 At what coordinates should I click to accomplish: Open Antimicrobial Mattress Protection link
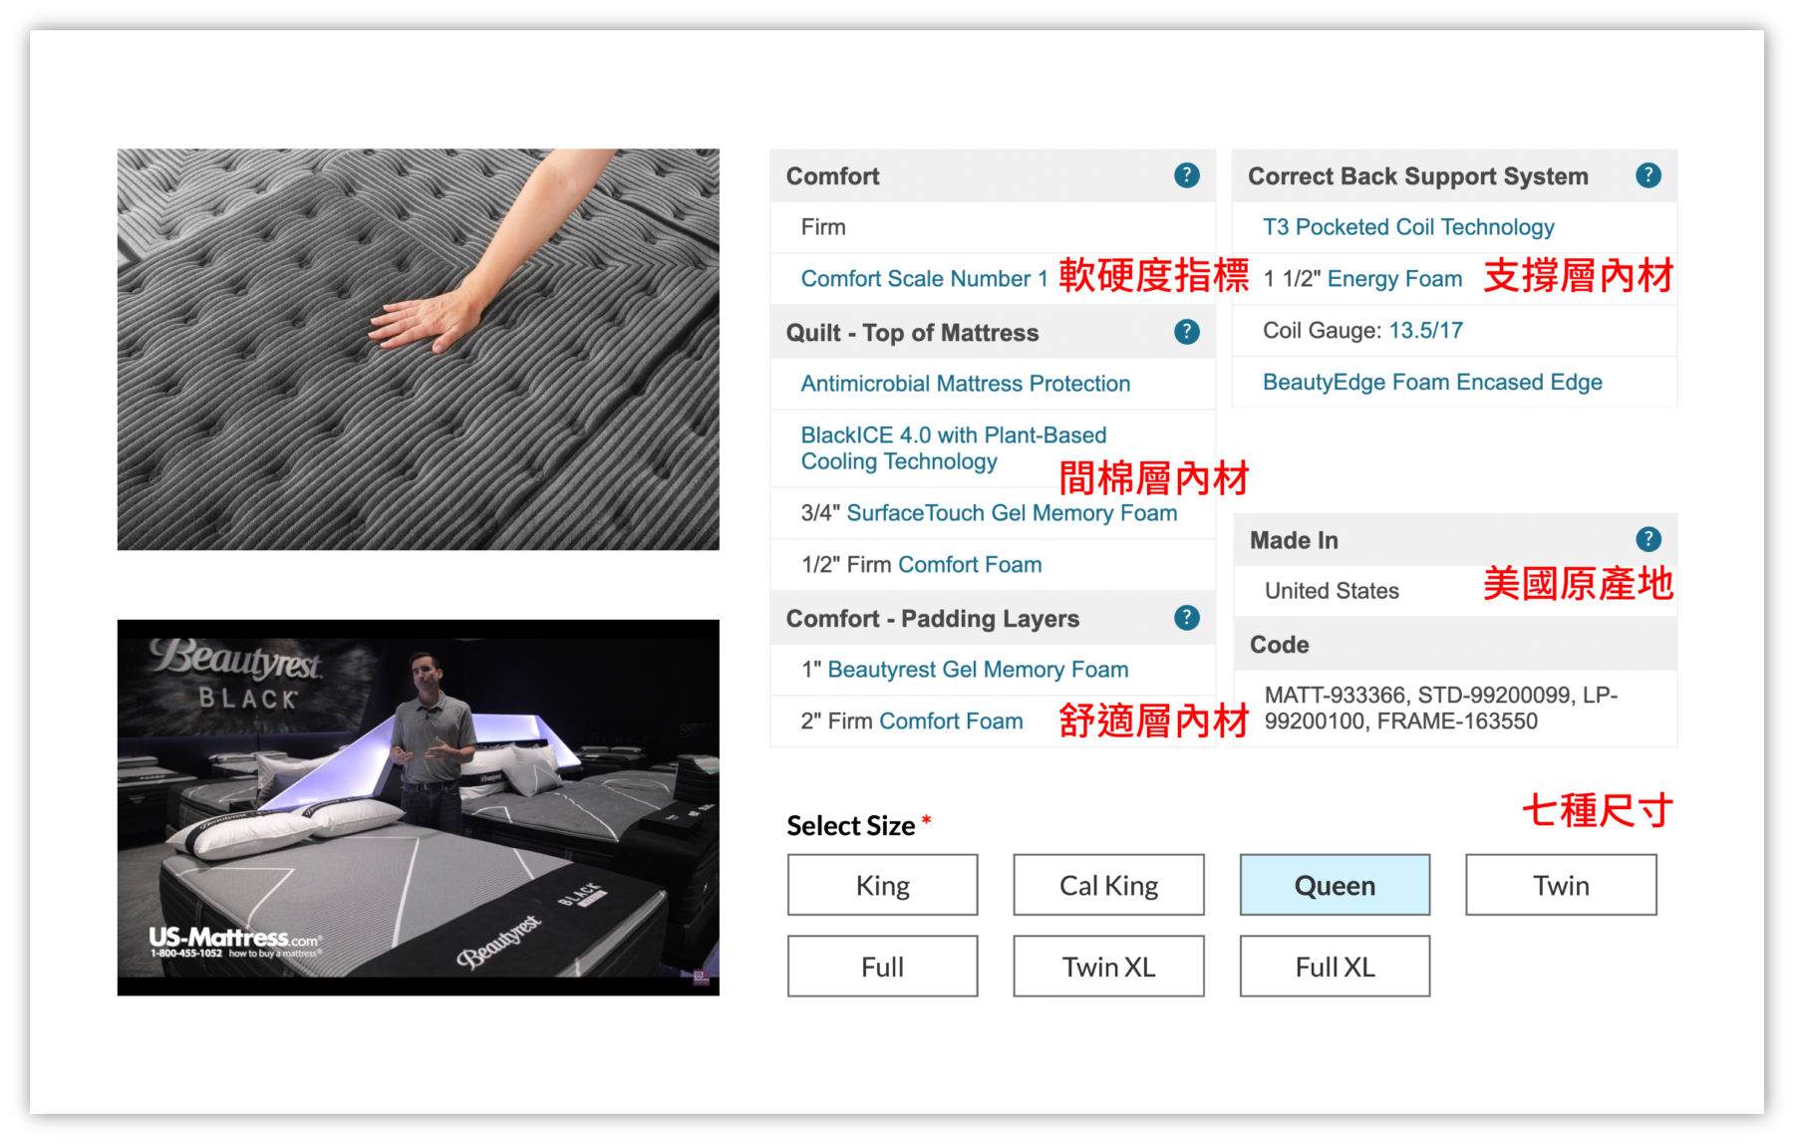tap(965, 384)
